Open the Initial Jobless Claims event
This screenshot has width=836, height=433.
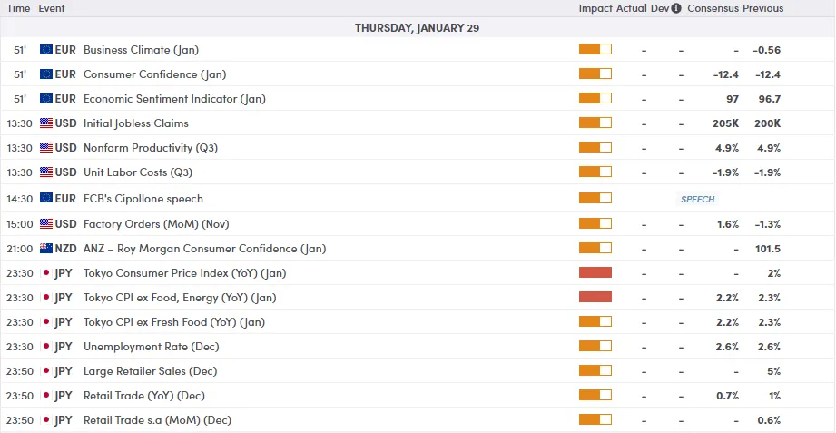point(136,123)
